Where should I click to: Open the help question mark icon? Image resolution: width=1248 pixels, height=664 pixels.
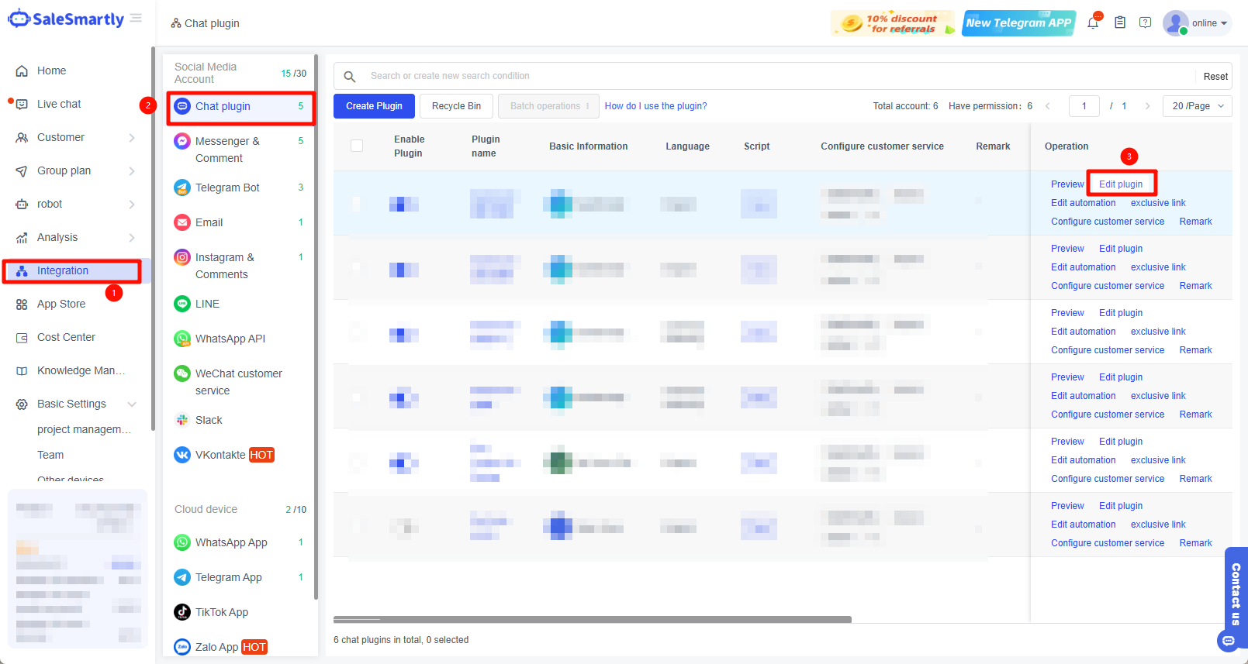point(1145,22)
